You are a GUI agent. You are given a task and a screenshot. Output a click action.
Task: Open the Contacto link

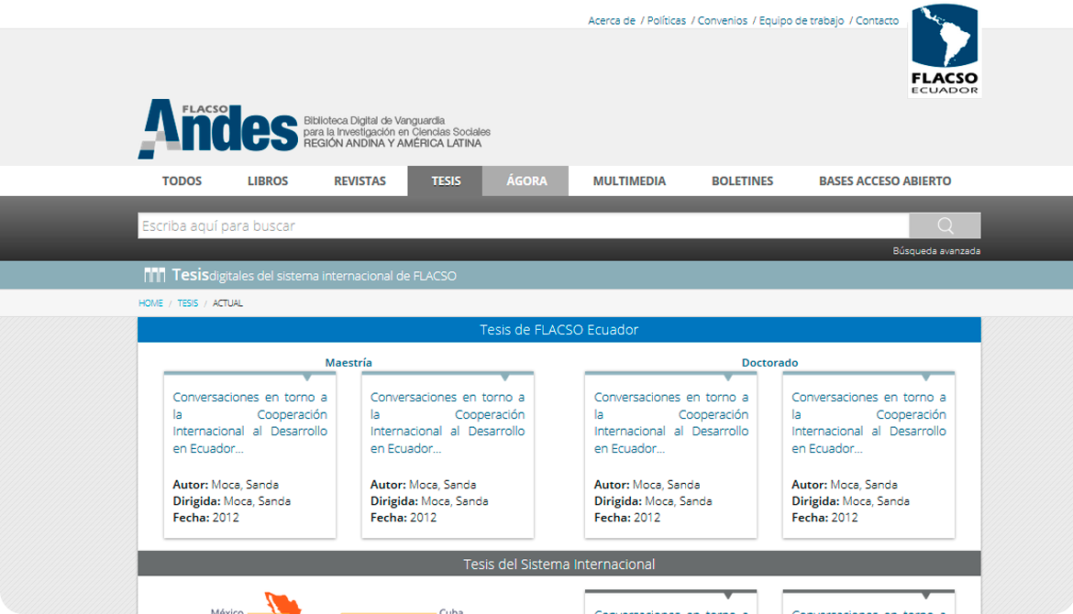click(x=878, y=20)
